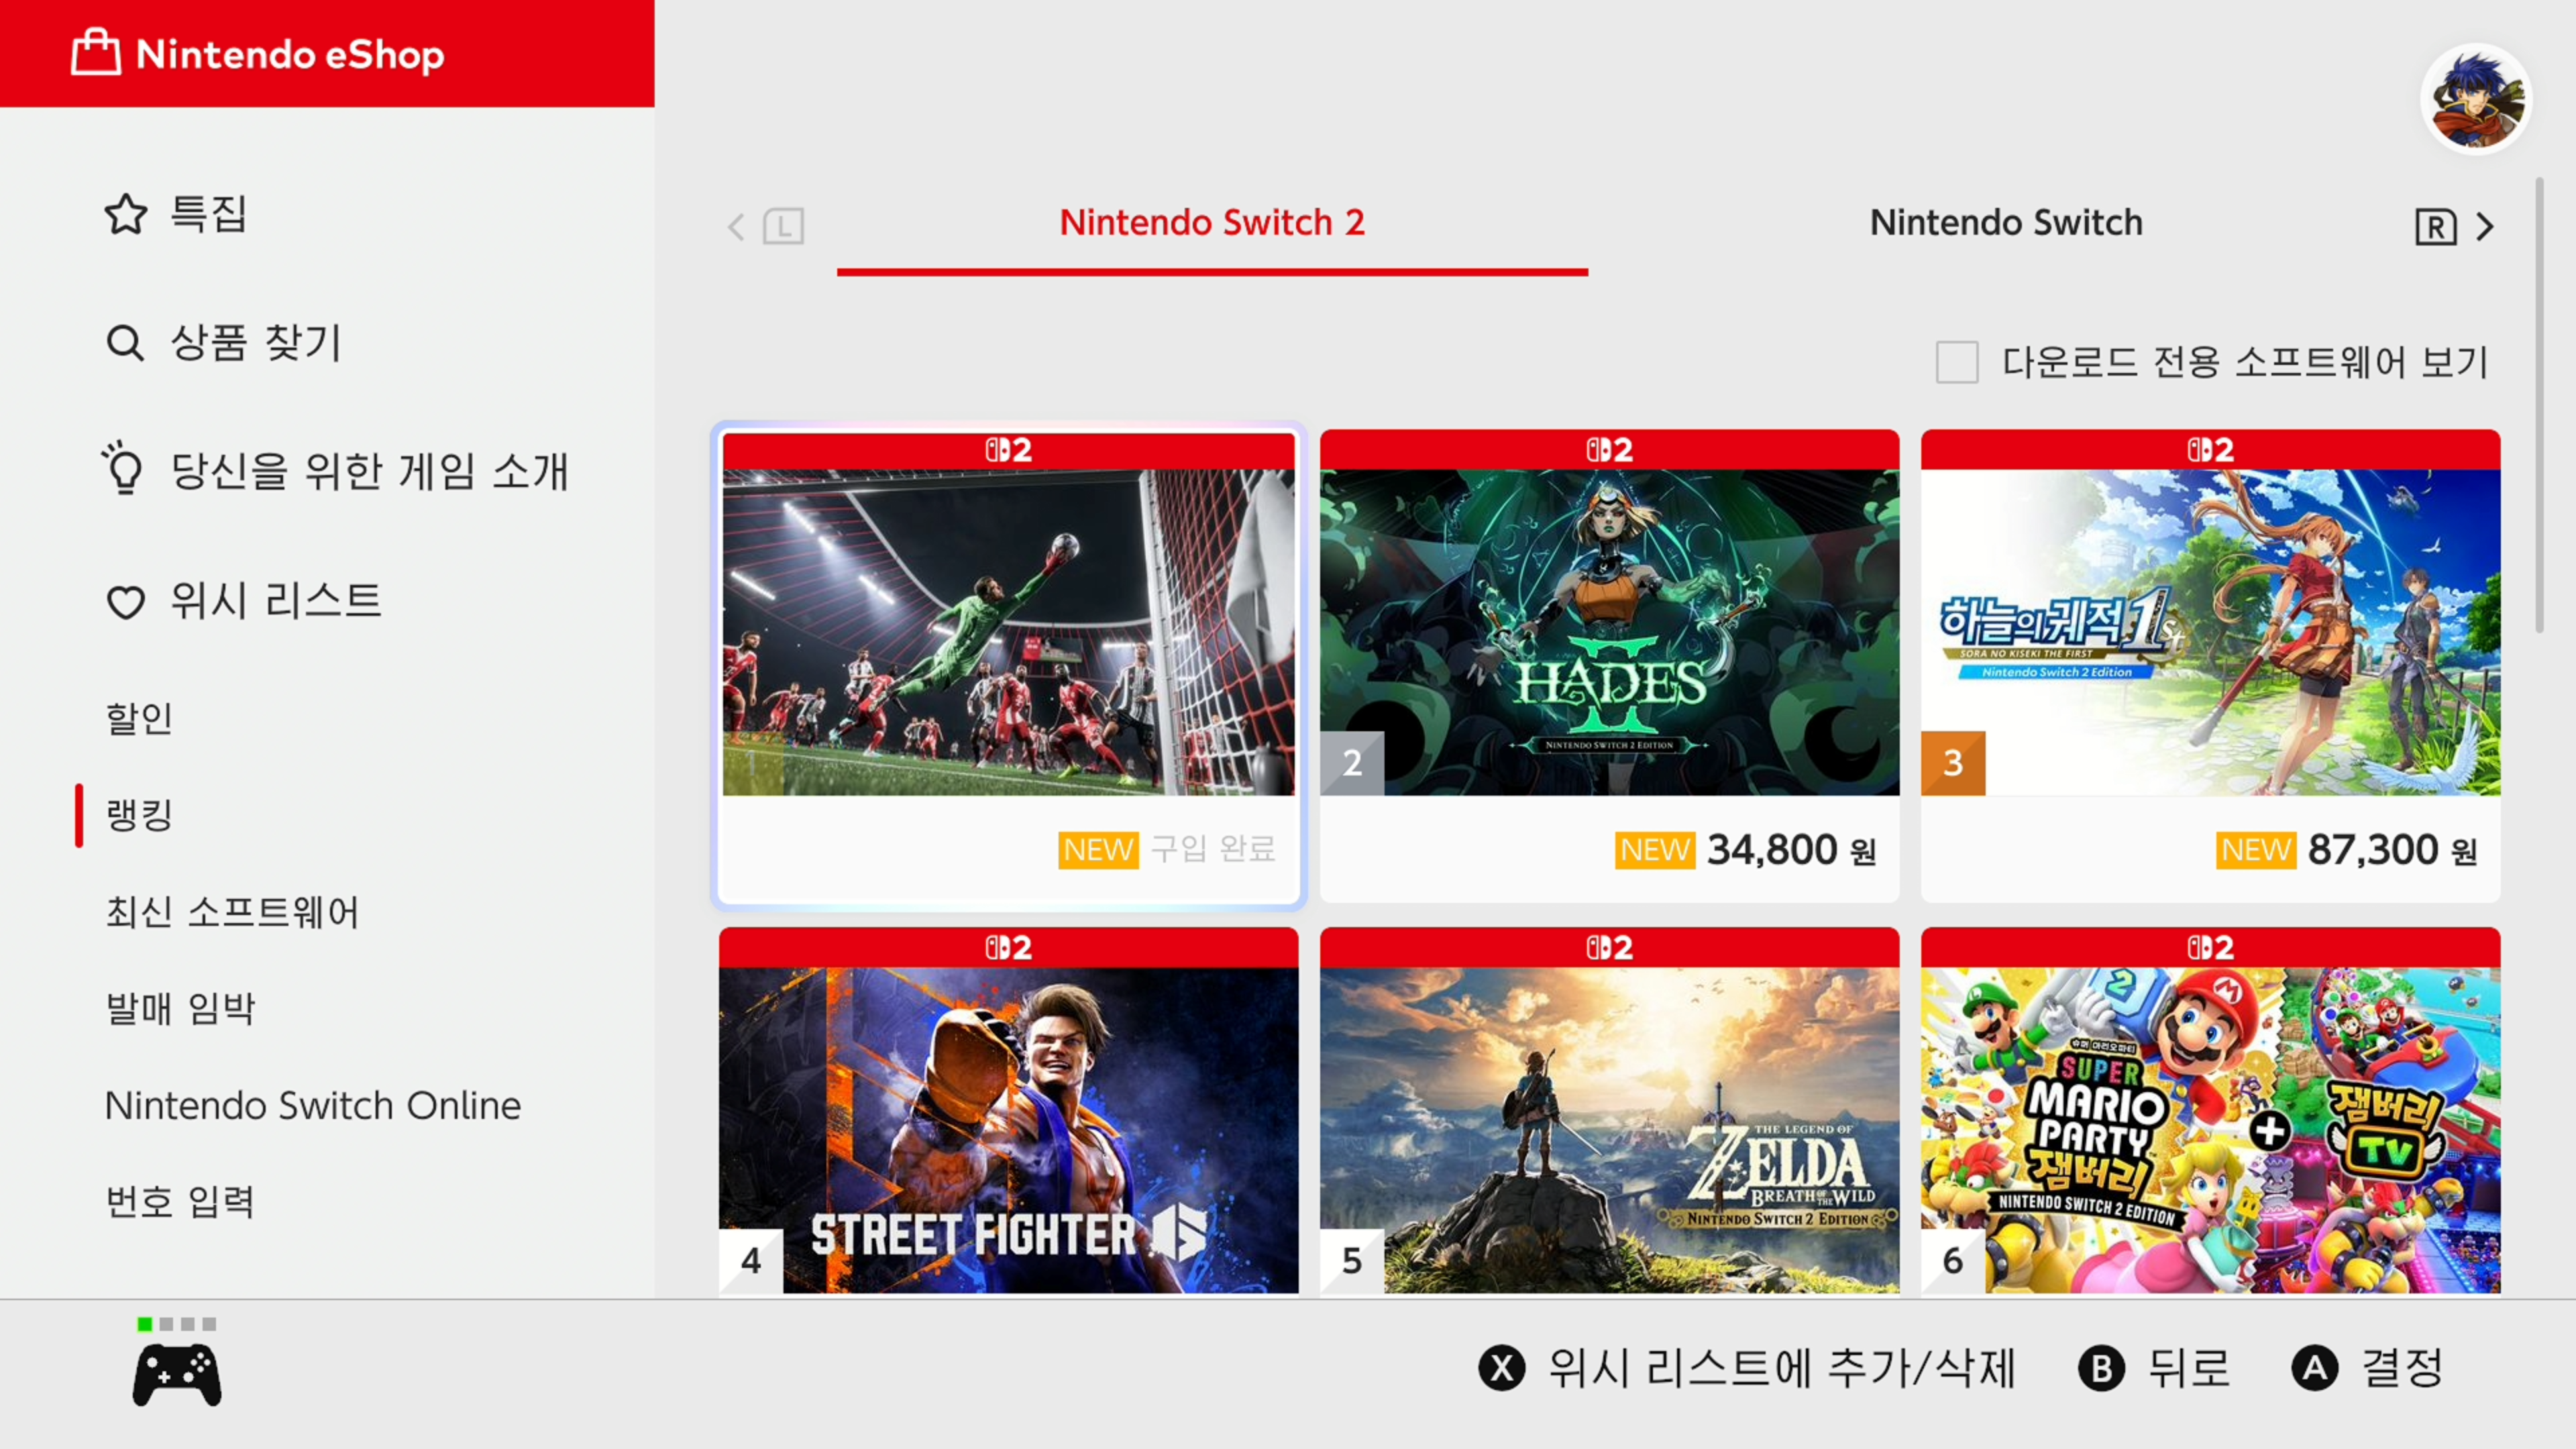Open 할인 in the sidebar
The height and width of the screenshot is (1449, 2576).
coord(139,718)
